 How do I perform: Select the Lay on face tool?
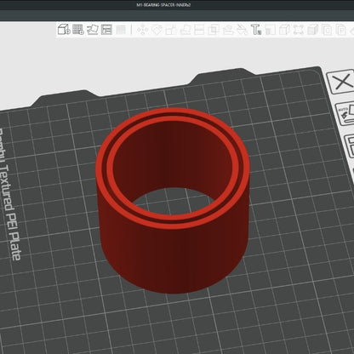(185, 30)
